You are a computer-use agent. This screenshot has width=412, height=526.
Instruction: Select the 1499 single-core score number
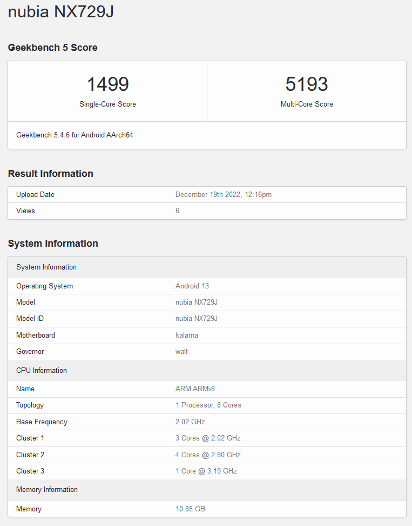click(x=107, y=84)
